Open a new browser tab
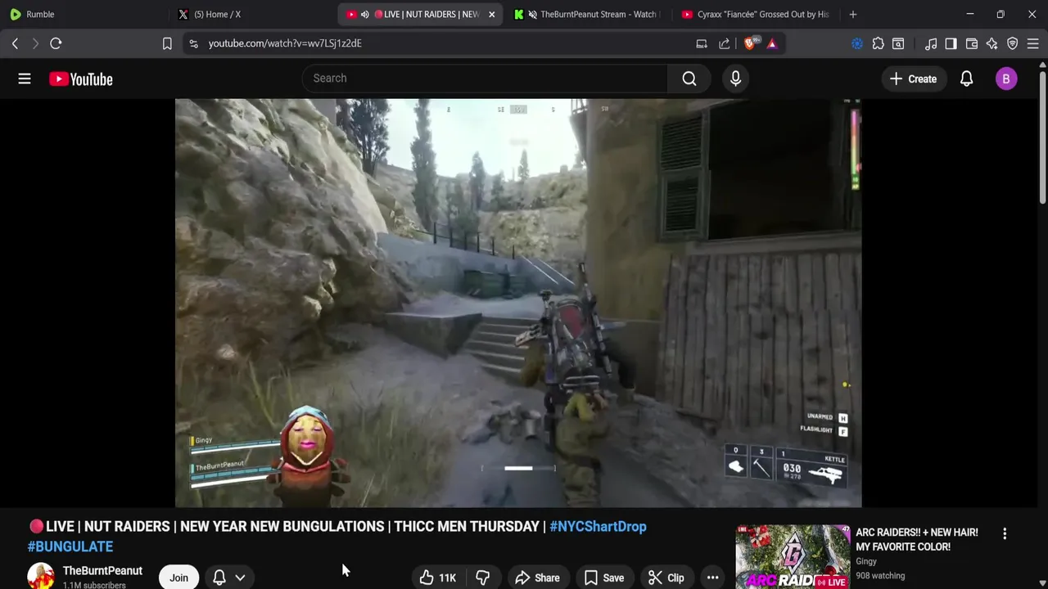 (852, 14)
